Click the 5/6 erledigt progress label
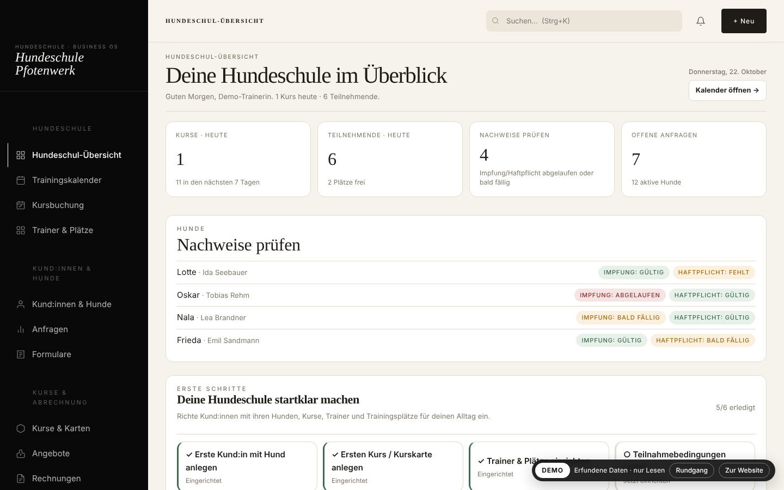Screen dimensions: 784x490 [x=736, y=407]
